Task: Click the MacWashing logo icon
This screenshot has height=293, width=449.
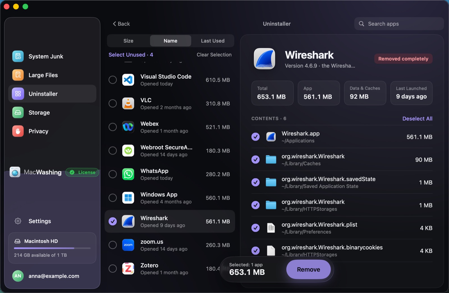Action: tap(15, 172)
